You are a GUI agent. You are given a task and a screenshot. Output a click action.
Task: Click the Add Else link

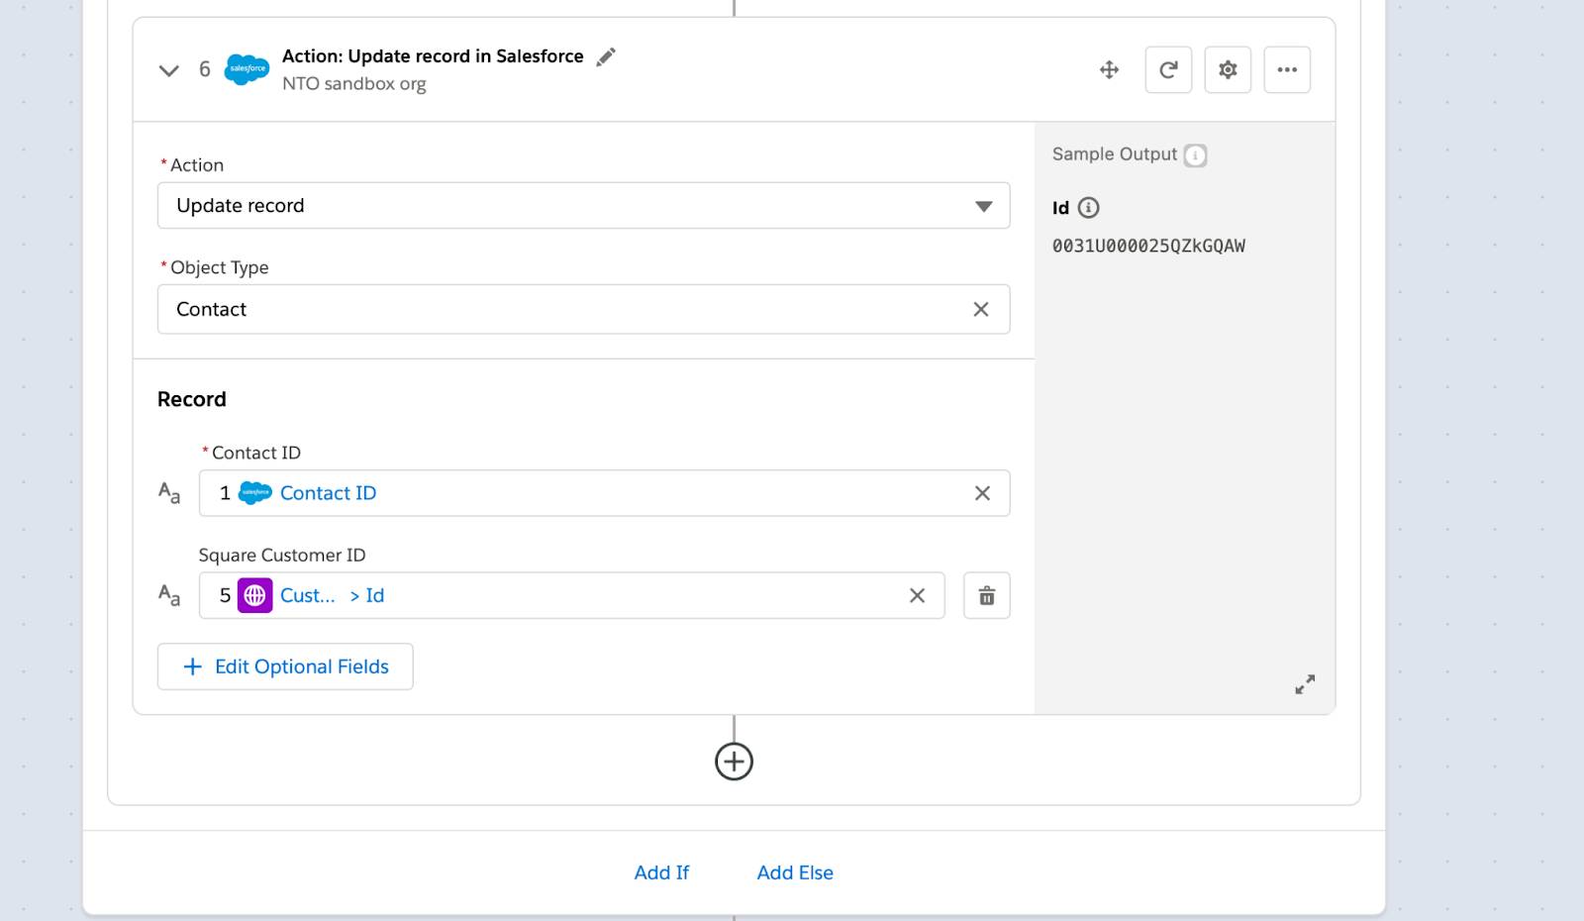click(x=795, y=872)
